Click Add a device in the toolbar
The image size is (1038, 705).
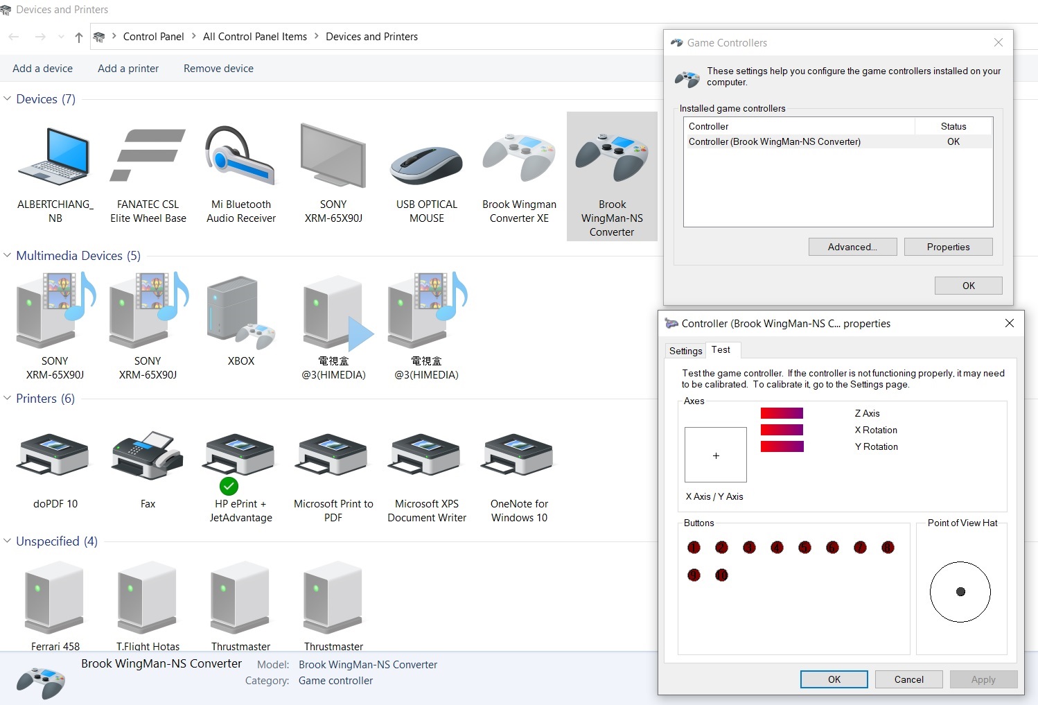click(x=42, y=69)
